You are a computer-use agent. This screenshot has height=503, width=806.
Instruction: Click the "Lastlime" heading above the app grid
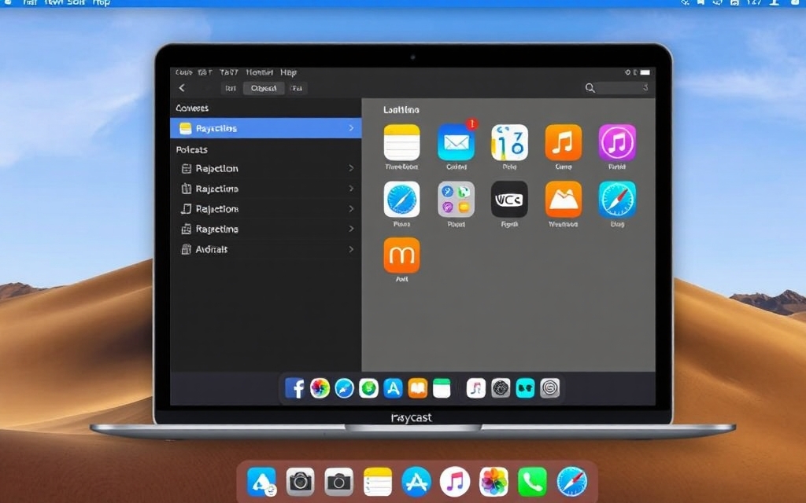point(401,110)
